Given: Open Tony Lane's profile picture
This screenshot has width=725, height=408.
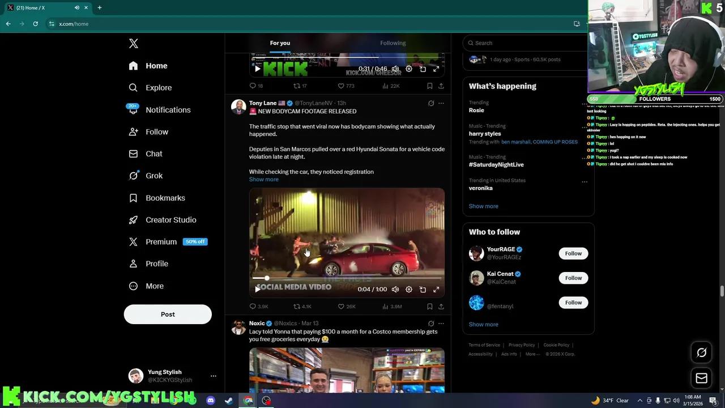Looking at the screenshot, I should (238, 107).
